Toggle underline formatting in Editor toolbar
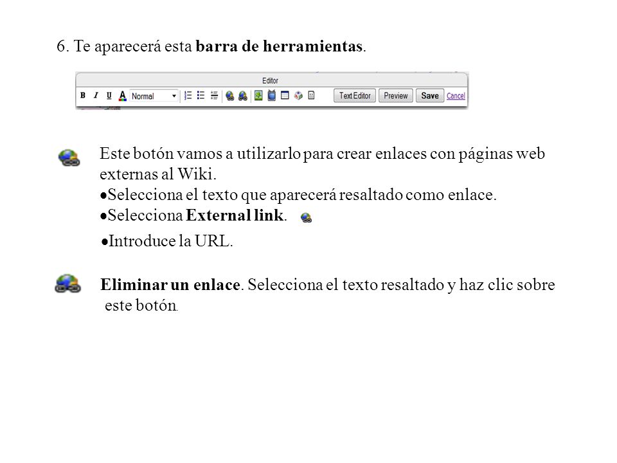The height and width of the screenshot is (463, 617). 109,95
